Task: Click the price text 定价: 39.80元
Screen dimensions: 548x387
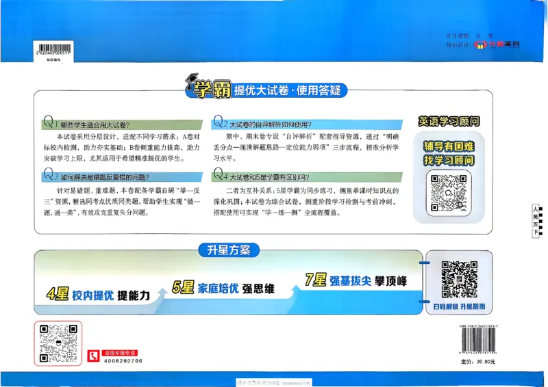Action: (477, 362)
